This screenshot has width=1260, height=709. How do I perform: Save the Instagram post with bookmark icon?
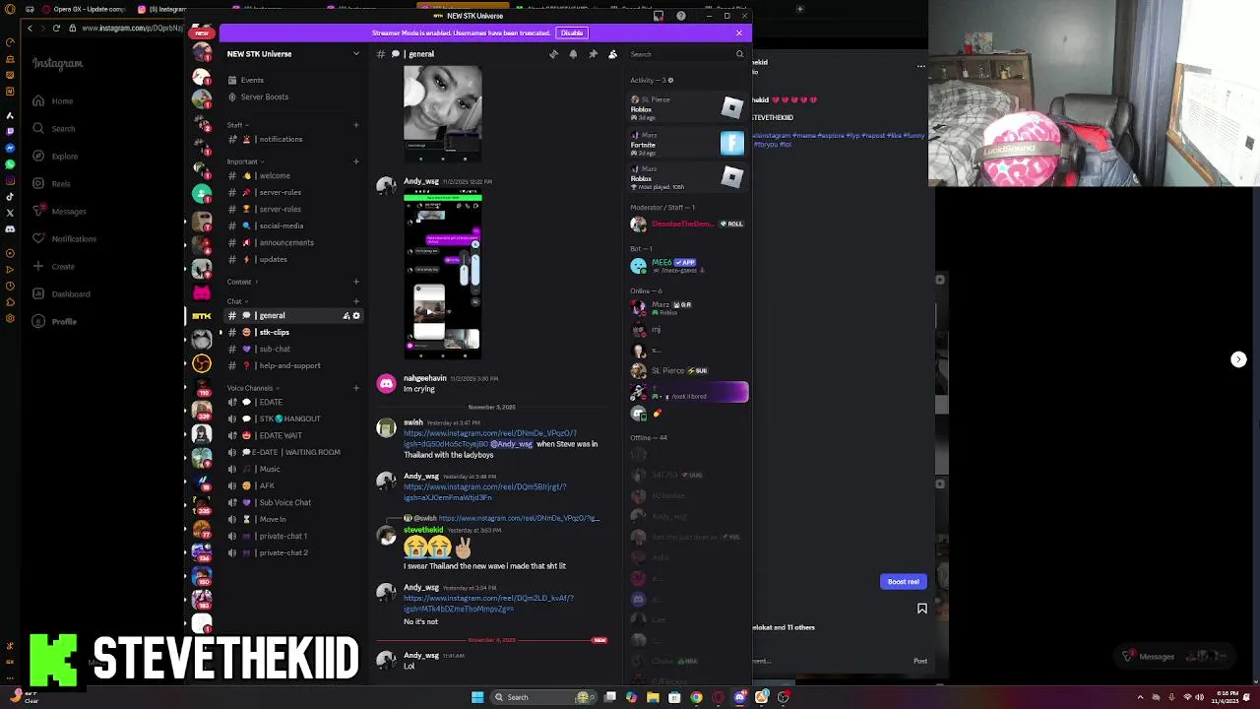pos(922,609)
